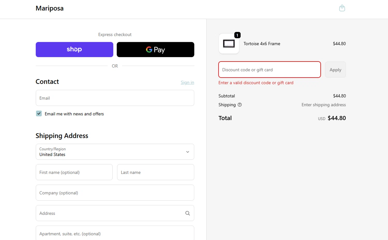
Task: Uncheck Email me with news and offers
Action: point(39,114)
